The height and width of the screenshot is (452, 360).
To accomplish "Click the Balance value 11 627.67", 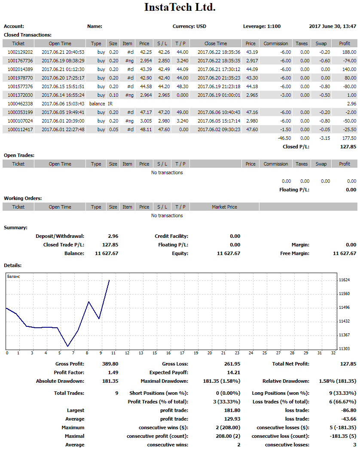I will pos(107,253).
